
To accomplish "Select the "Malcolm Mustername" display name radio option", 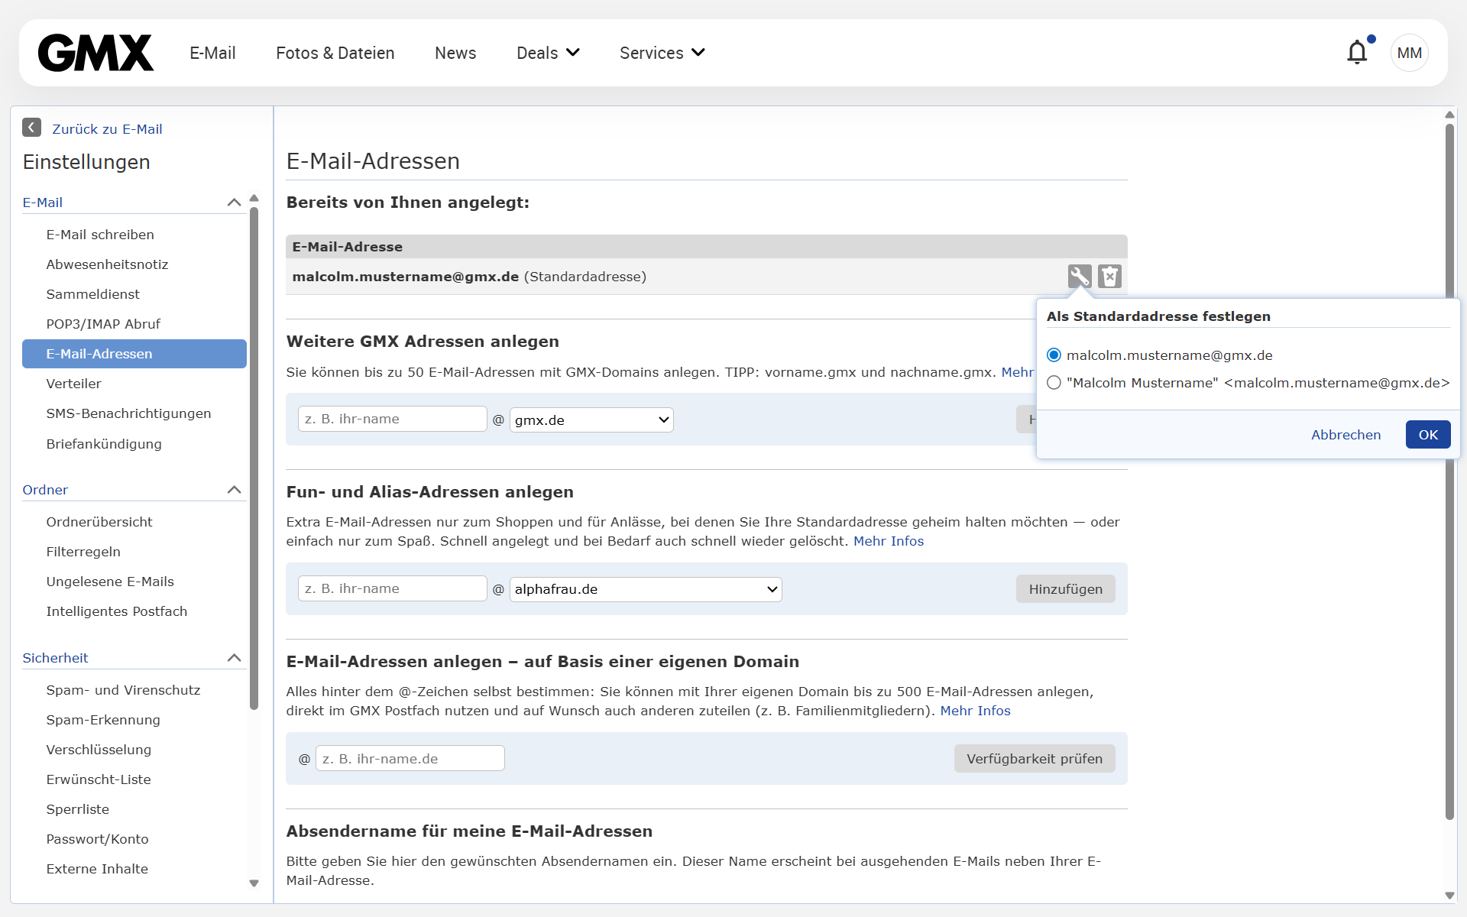I will [1054, 383].
